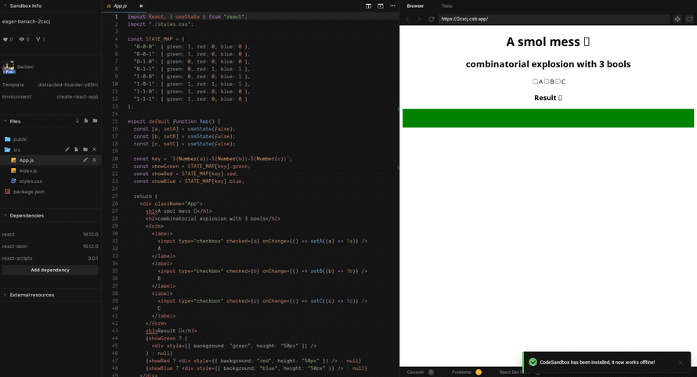Click rename pencil icon for App.js

click(85, 160)
